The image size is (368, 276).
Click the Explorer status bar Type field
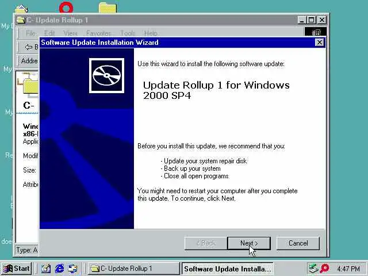coord(26,250)
